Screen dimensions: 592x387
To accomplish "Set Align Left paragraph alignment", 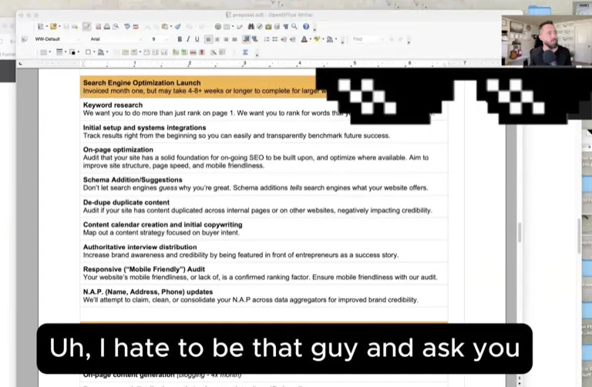I will pos(208,39).
